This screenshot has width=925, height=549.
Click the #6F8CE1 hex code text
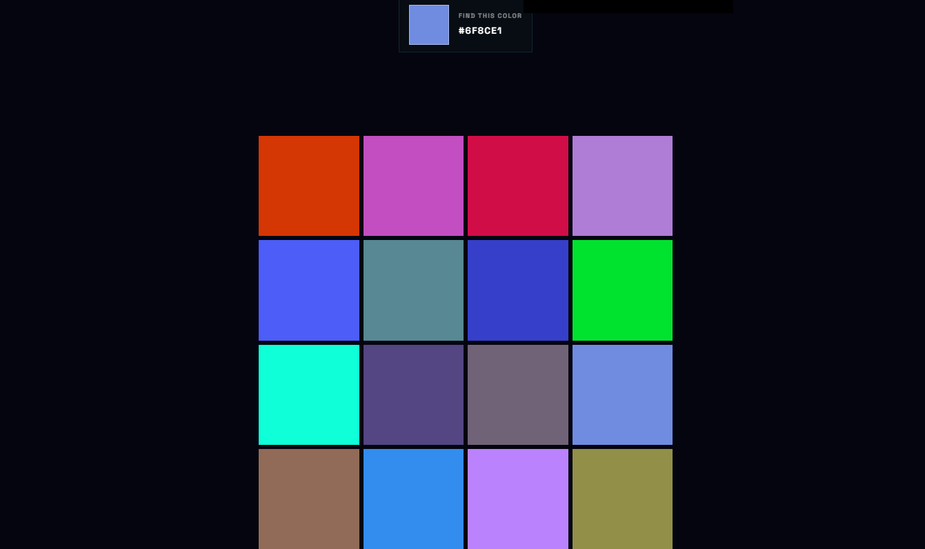coord(480,30)
